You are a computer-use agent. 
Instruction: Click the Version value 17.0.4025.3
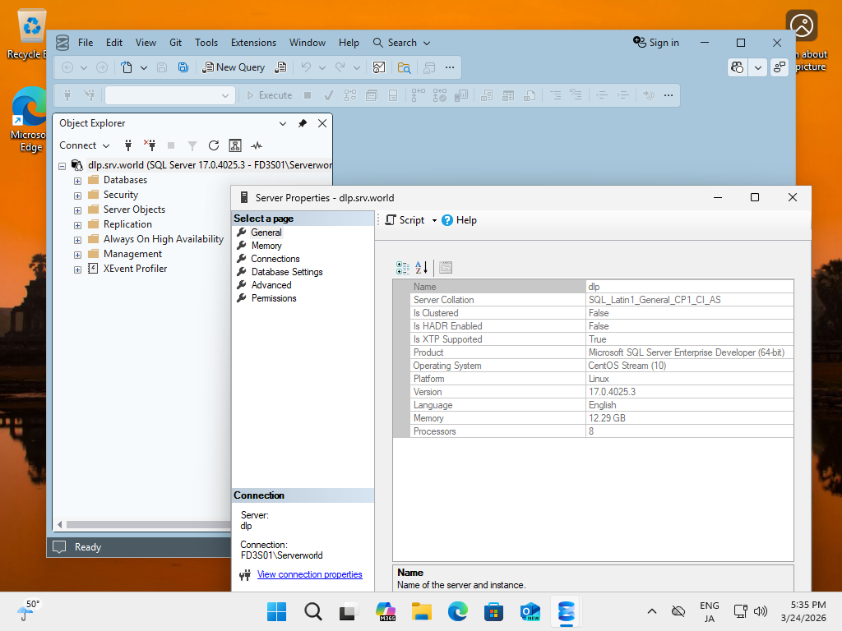tap(612, 392)
